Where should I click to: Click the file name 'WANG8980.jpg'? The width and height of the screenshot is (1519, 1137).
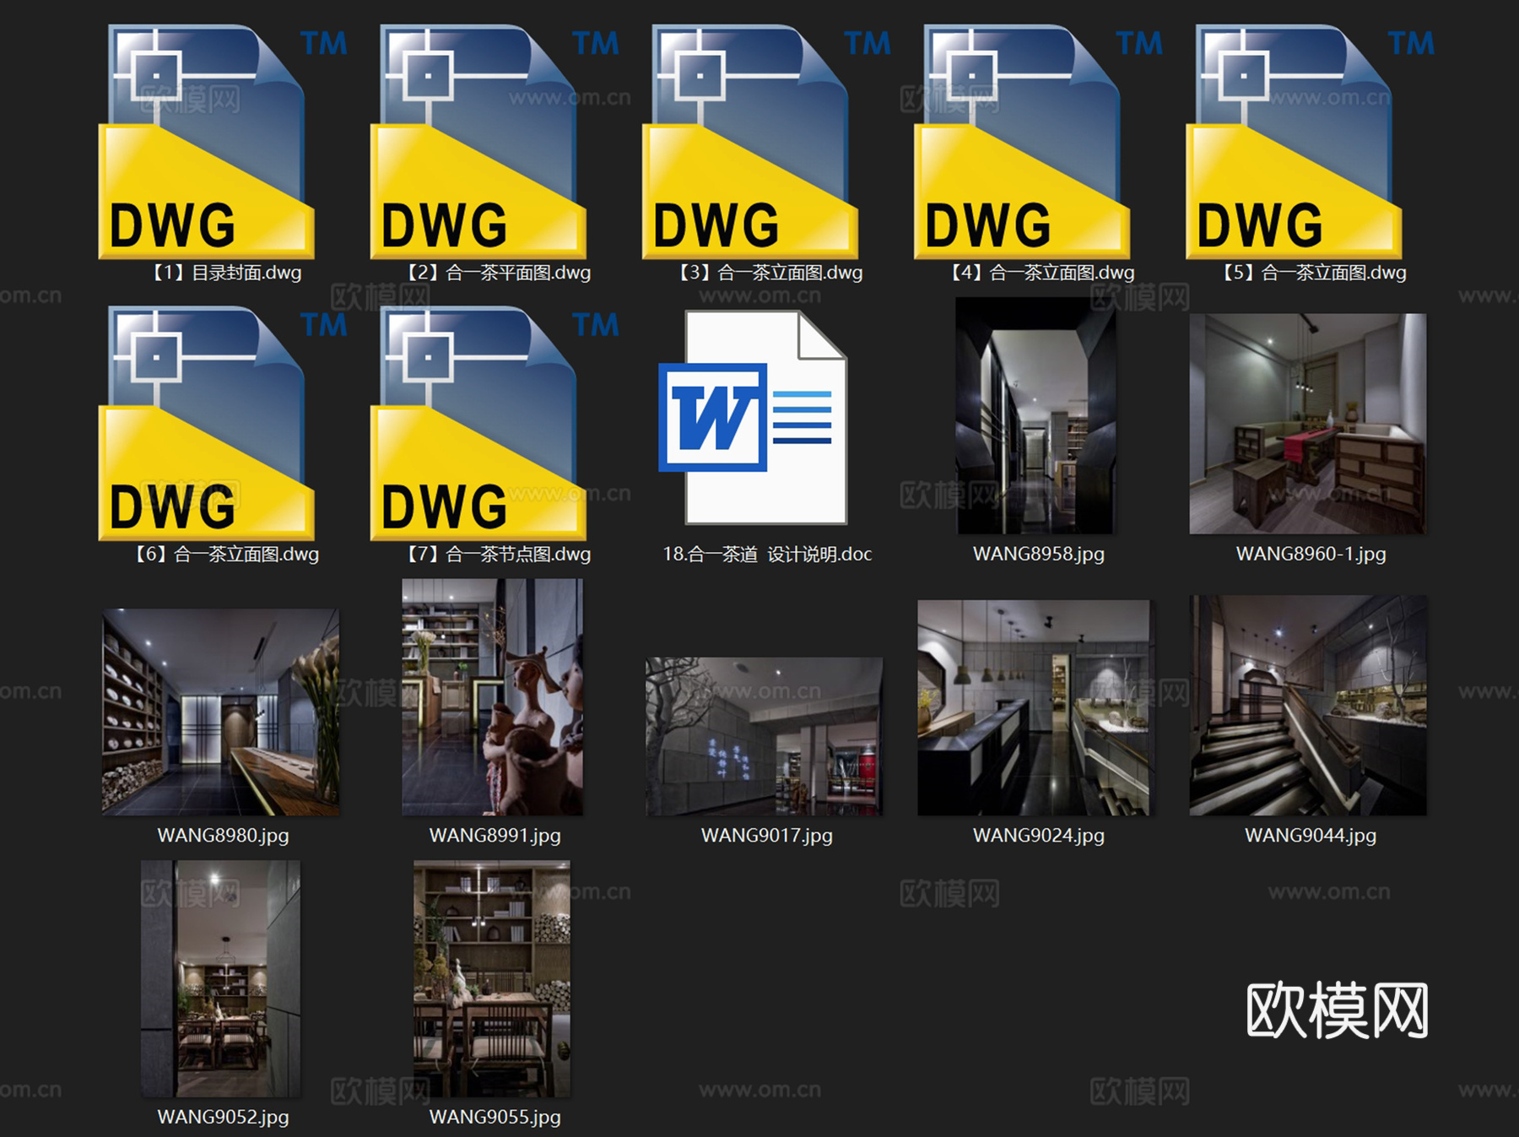224,836
